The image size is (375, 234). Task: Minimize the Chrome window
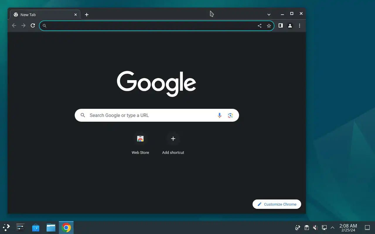(x=282, y=14)
